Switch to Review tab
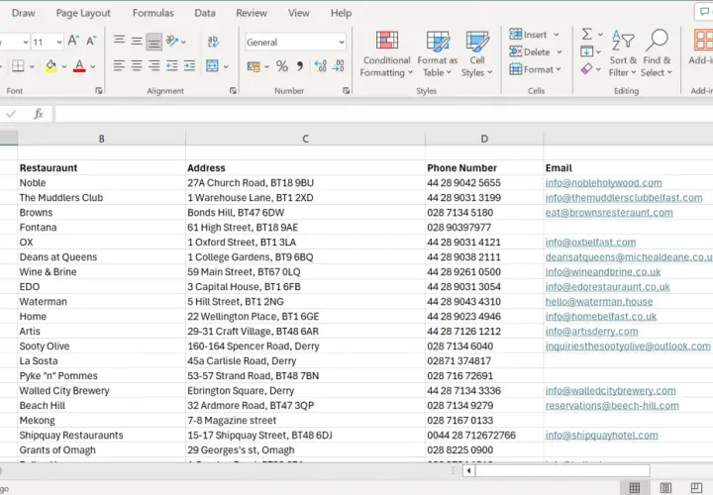Image resolution: width=713 pixels, height=495 pixels. [252, 13]
